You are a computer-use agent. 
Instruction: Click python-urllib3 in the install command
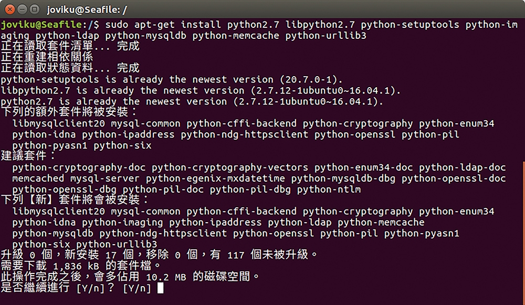click(325, 36)
